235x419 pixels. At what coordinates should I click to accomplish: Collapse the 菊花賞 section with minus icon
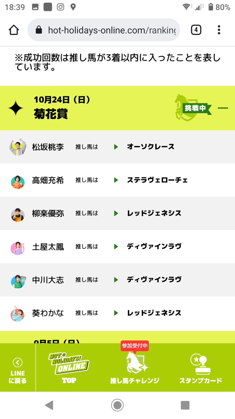click(x=223, y=108)
